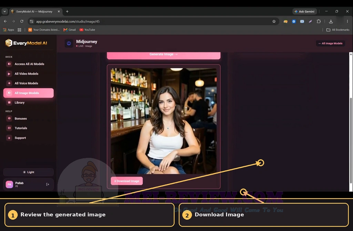
Task: Click the Ask Gemini button
Action: coord(305,11)
